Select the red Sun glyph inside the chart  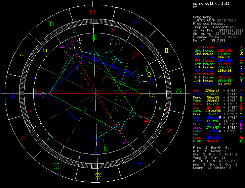136,54
